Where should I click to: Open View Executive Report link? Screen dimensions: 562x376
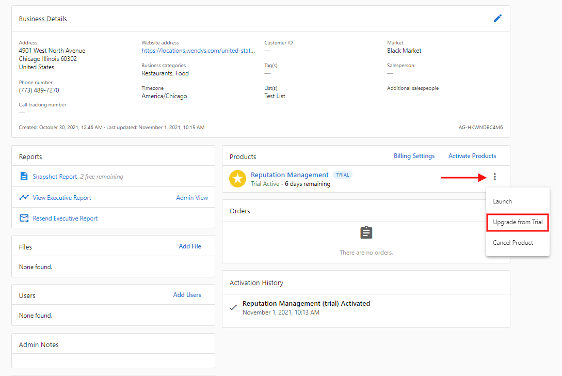tap(62, 198)
